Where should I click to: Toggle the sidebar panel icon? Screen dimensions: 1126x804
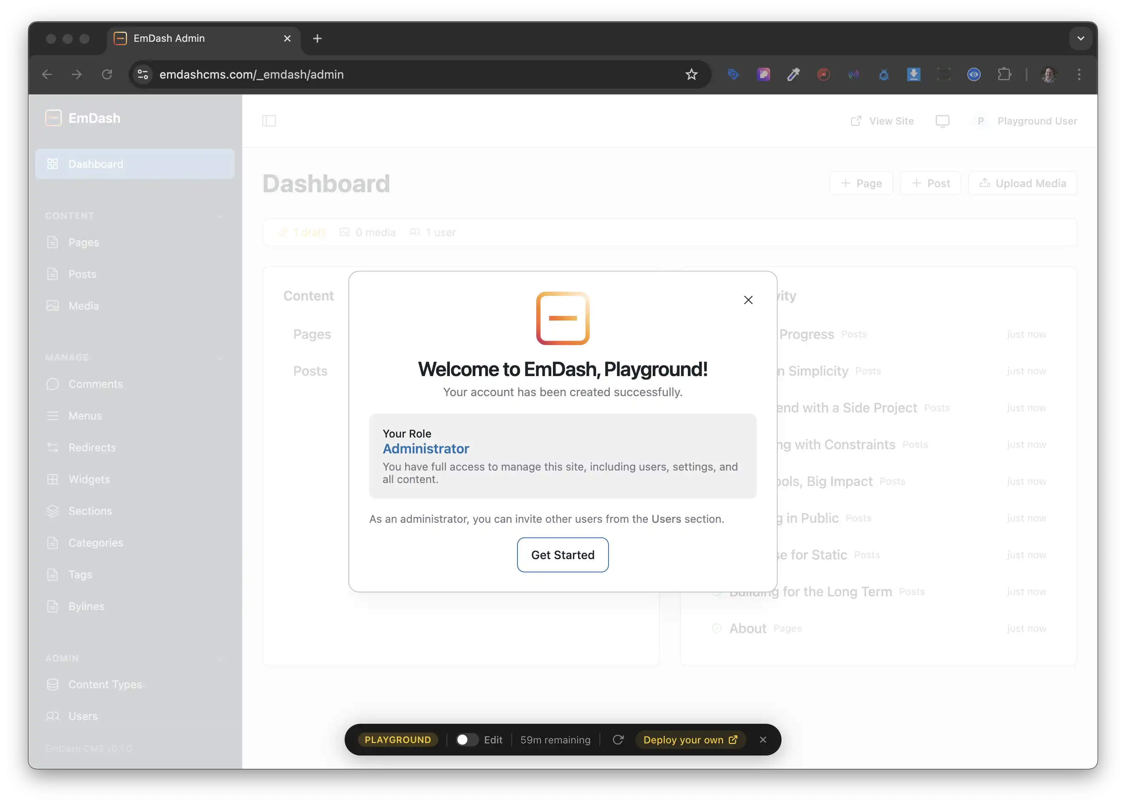[x=269, y=121]
